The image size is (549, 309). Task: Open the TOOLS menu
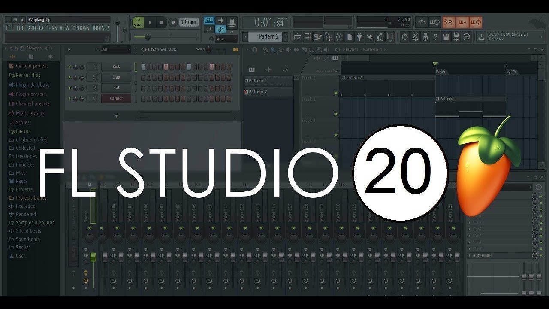click(98, 28)
